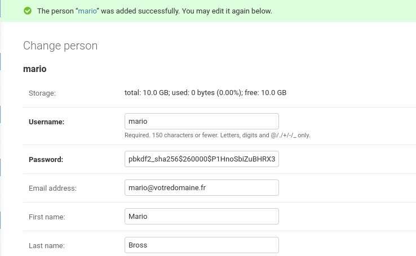Click the "was added successfully" message text
416x256 pixels.
140,11
